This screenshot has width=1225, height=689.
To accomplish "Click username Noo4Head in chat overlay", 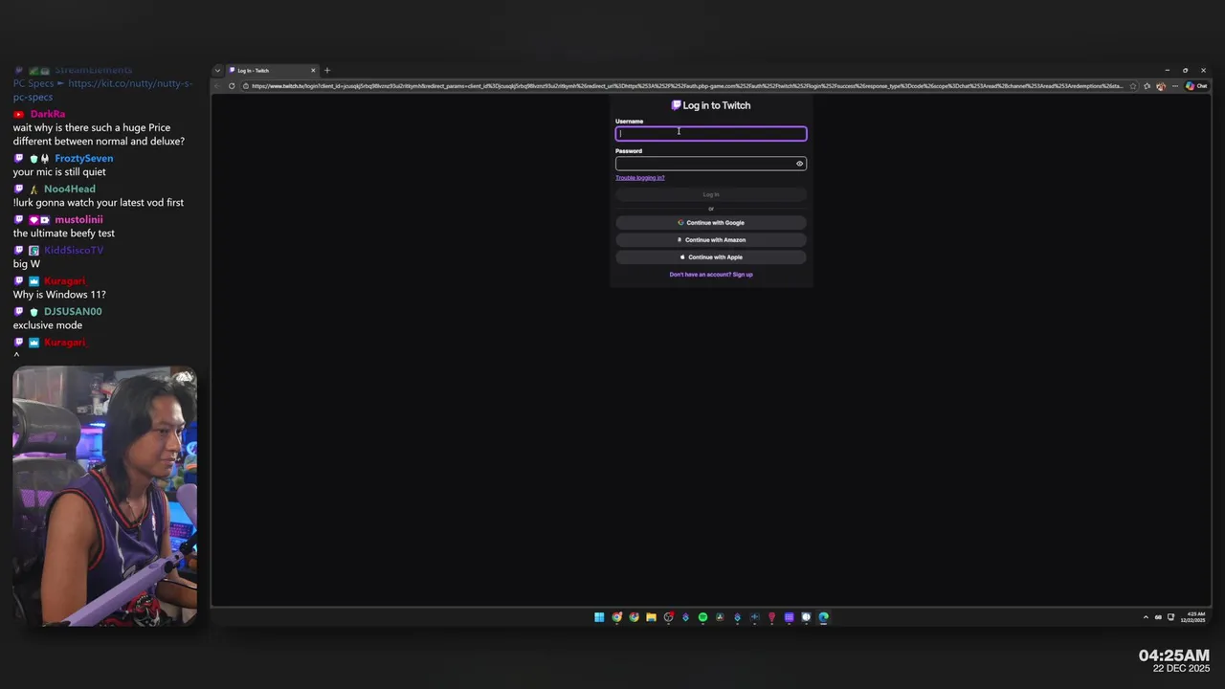I will point(70,189).
